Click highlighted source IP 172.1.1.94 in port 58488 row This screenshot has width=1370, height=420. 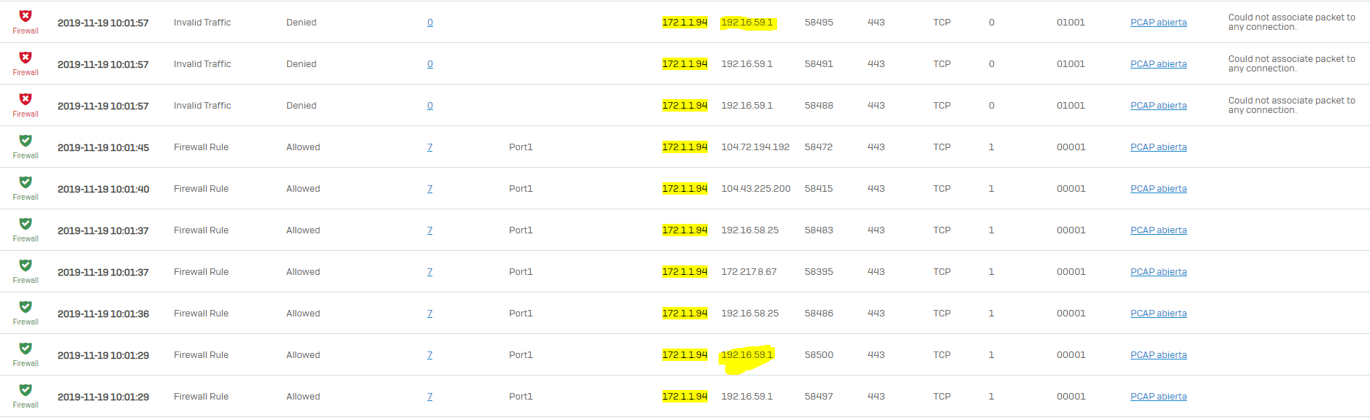click(684, 106)
